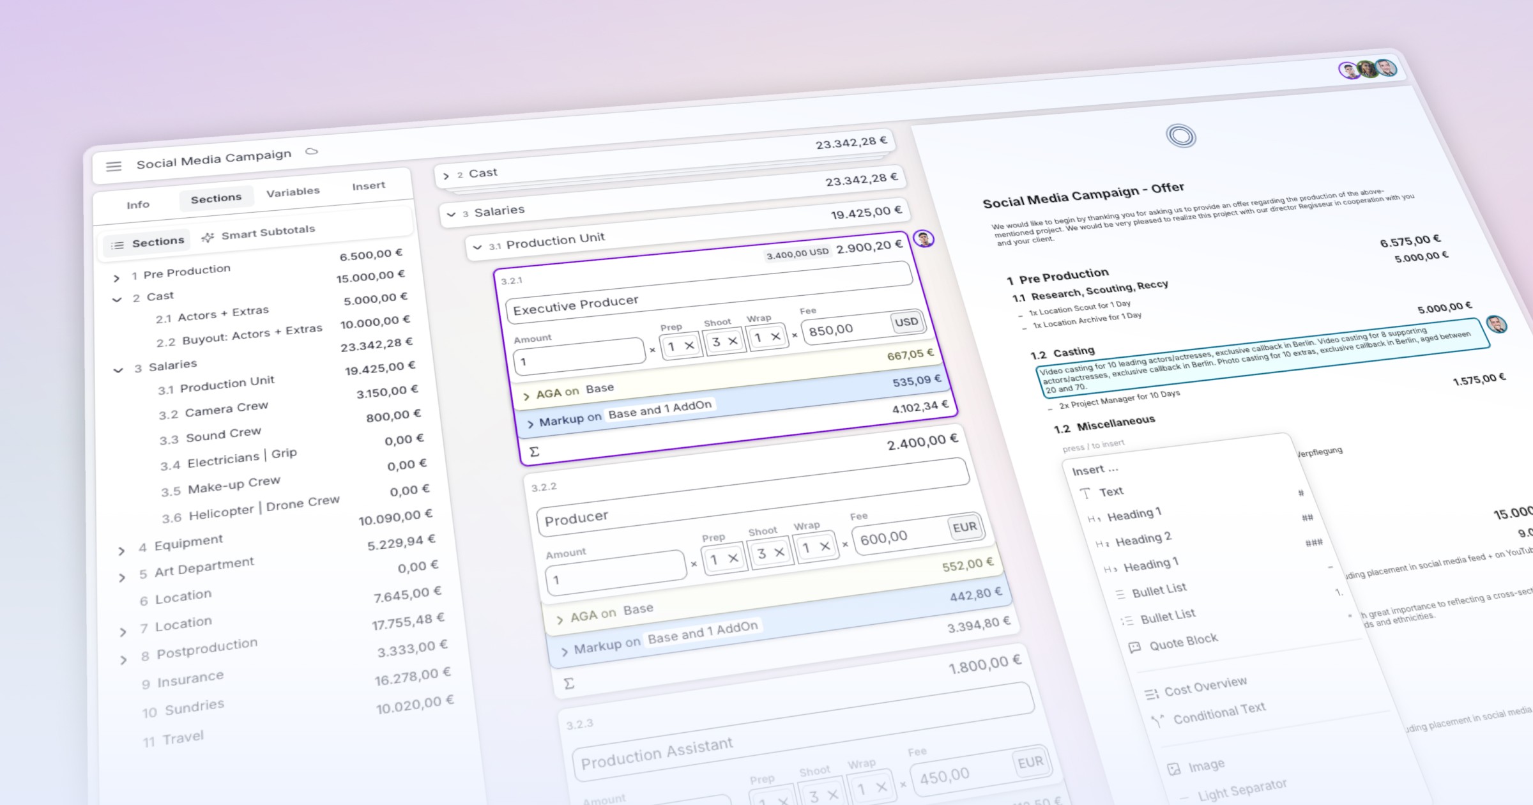Click the Cost Overview icon in Insert list

click(x=1151, y=694)
